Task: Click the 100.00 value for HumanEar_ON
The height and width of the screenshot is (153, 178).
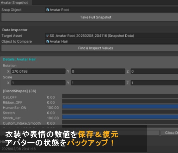Action: pyautogui.click(x=53, y=108)
